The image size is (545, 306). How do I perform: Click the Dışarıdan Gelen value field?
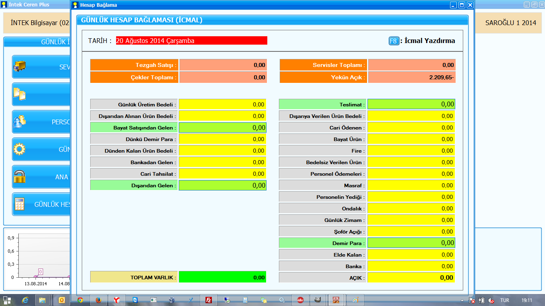coord(222,185)
